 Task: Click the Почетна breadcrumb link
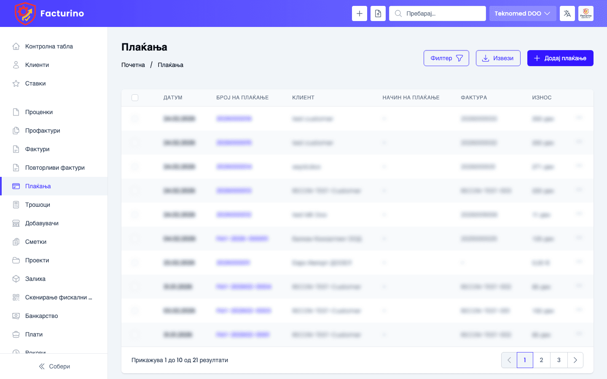[133, 65]
